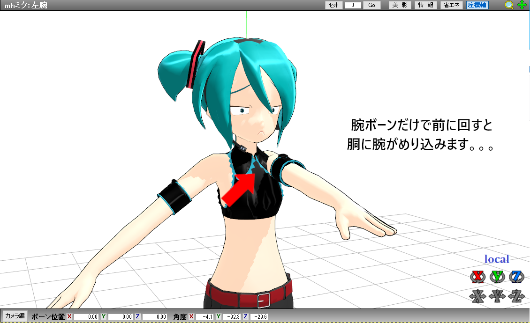
Task: Move bone along gray Y axis icon
Action: [497, 296]
